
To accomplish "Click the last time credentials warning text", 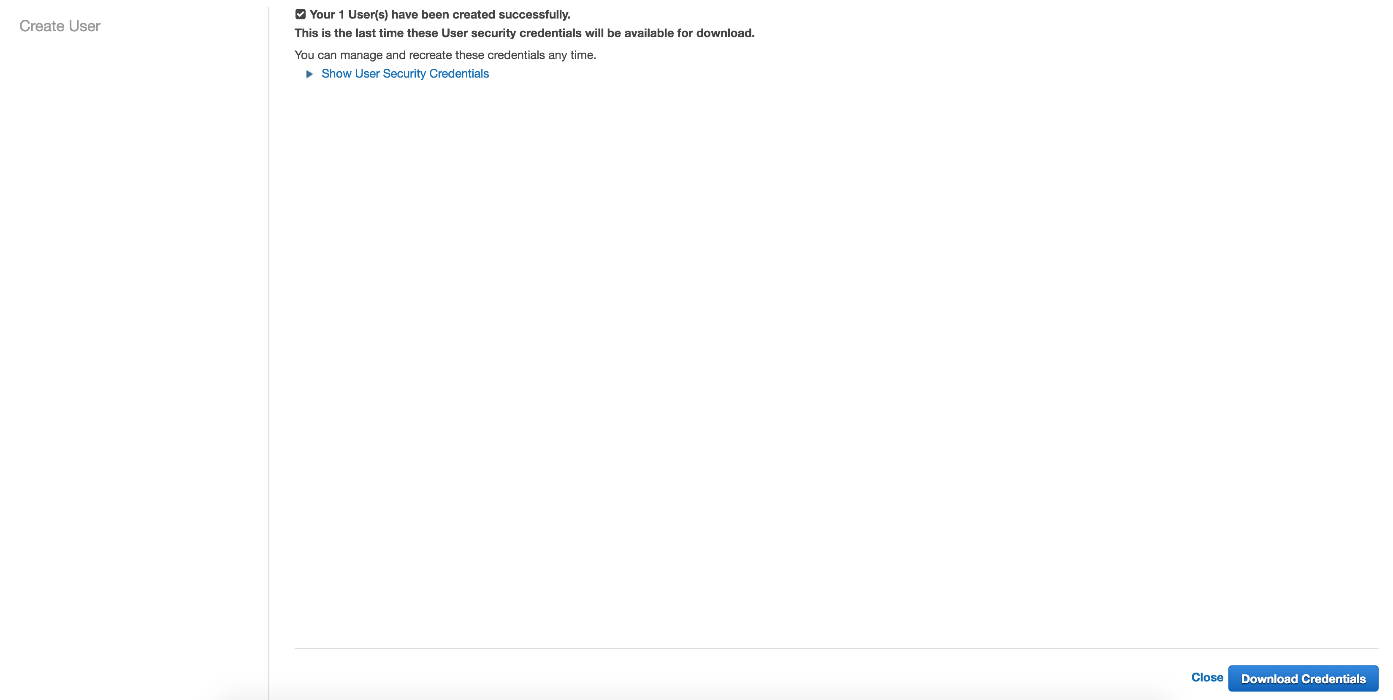I will [x=524, y=33].
